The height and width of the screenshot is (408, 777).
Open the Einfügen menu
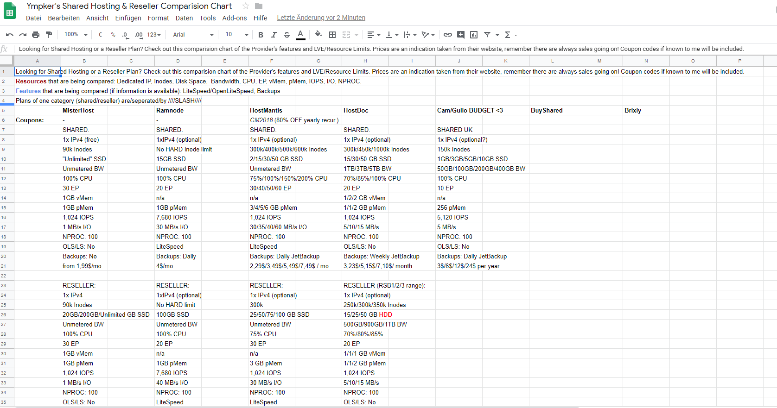(x=128, y=18)
